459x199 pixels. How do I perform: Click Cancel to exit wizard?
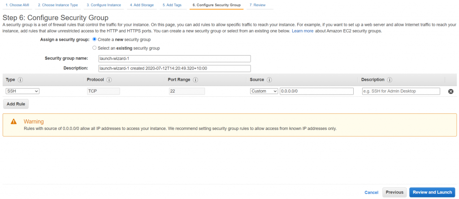pos(371,192)
